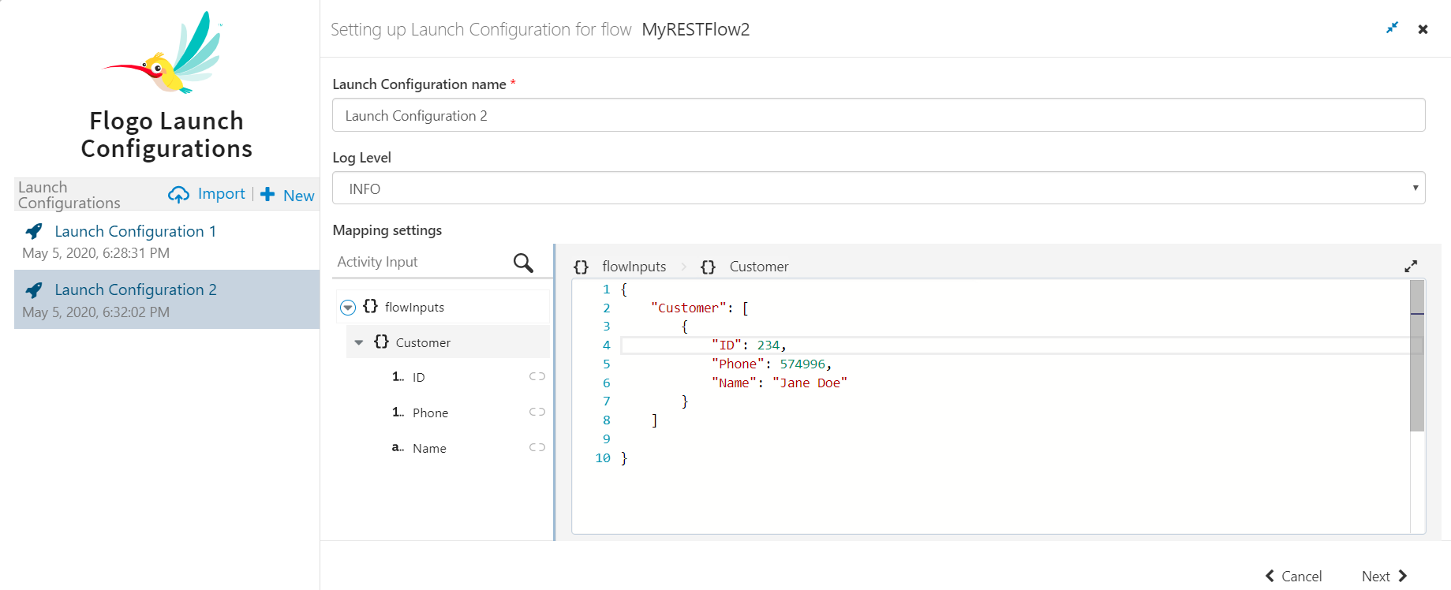Click Customer in the breadcrumb
The width and height of the screenshot is (1451, 590).
(758, 267)
